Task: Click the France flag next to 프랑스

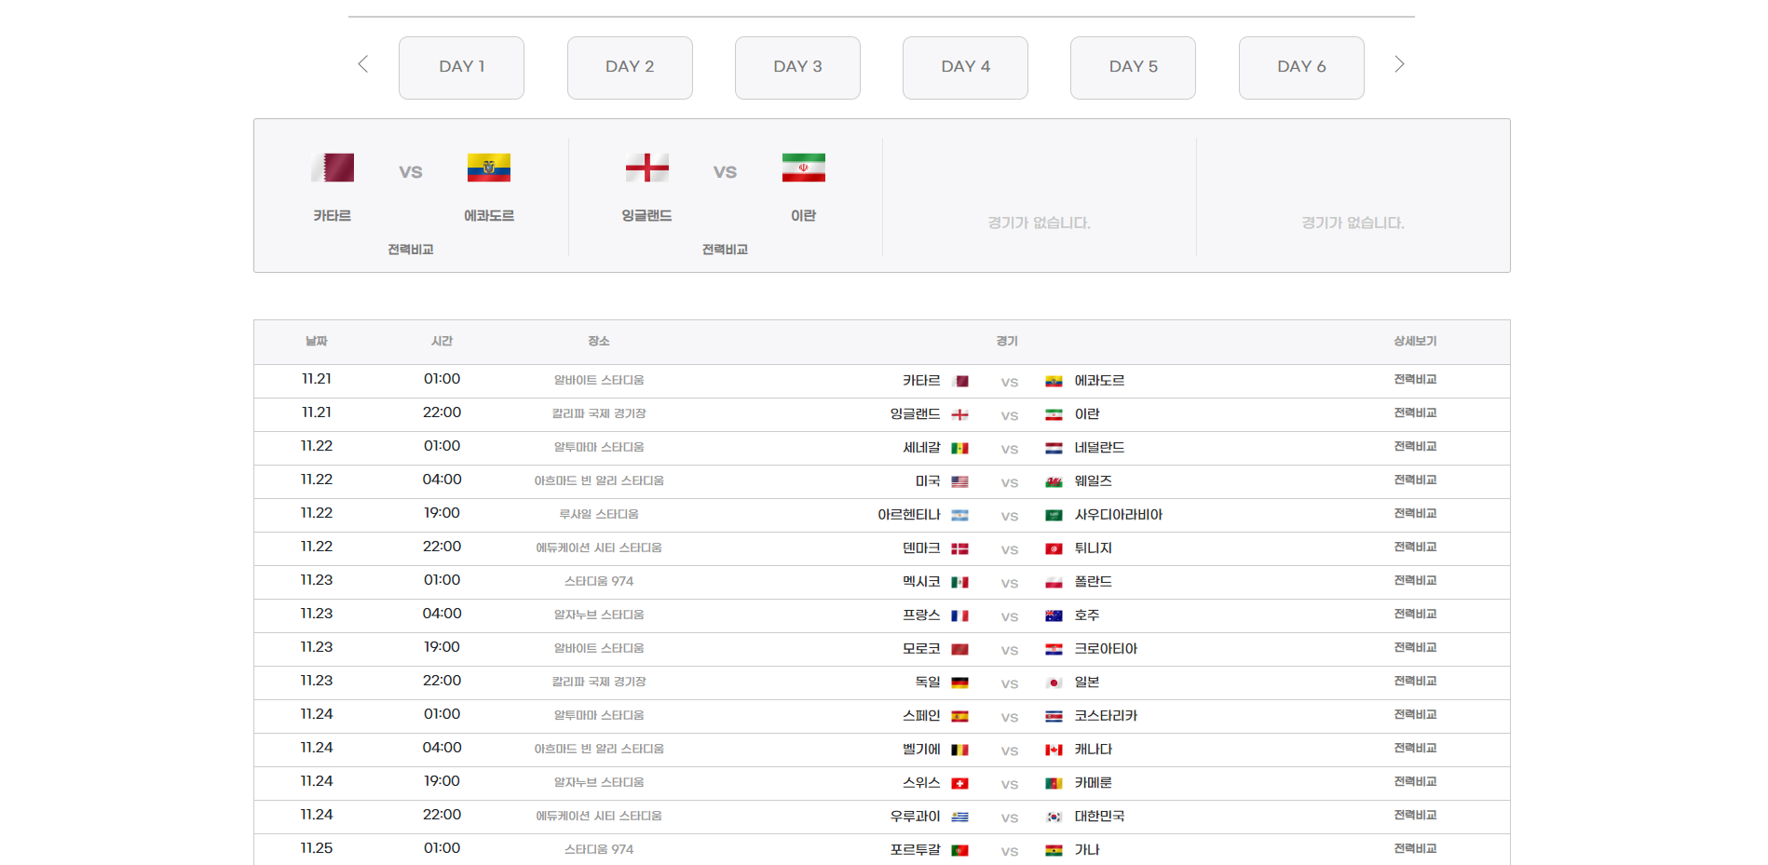Action: 959,616
